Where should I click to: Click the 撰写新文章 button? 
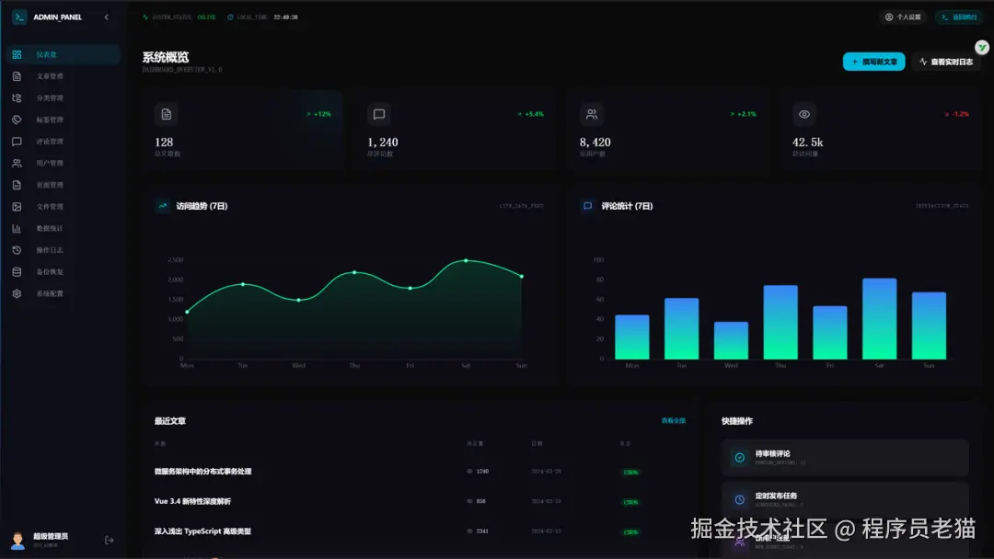(875, 62)
